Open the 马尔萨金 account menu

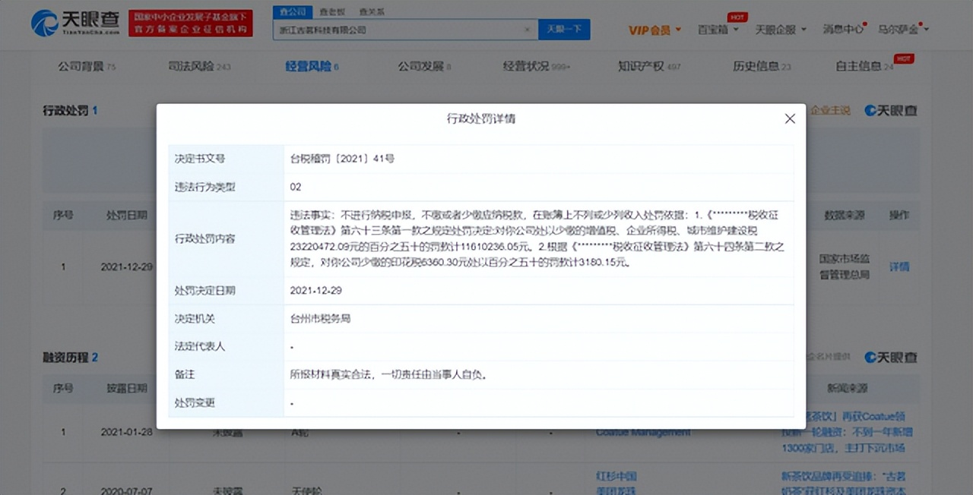(897, 29)
